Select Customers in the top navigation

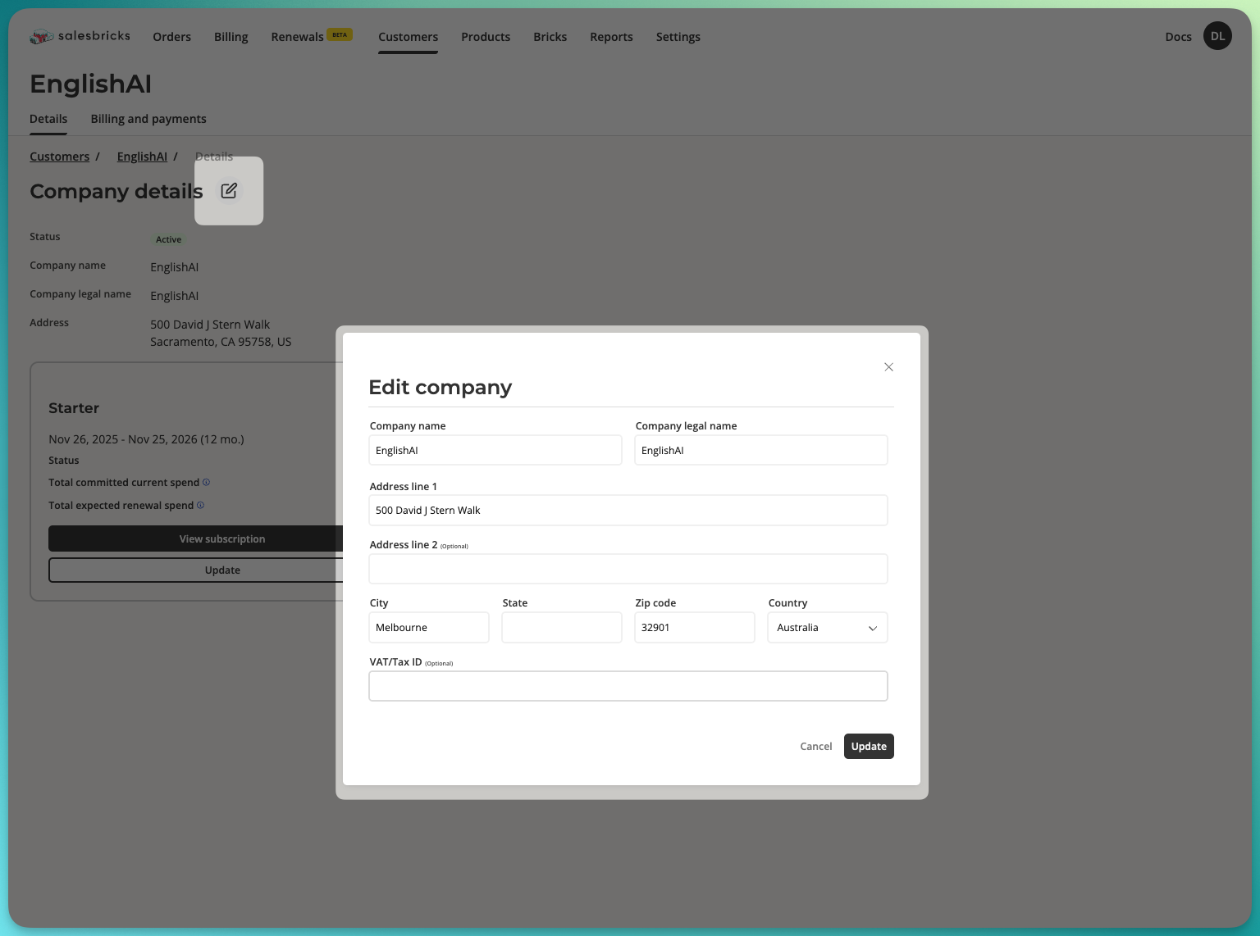(x=408, y=37)
